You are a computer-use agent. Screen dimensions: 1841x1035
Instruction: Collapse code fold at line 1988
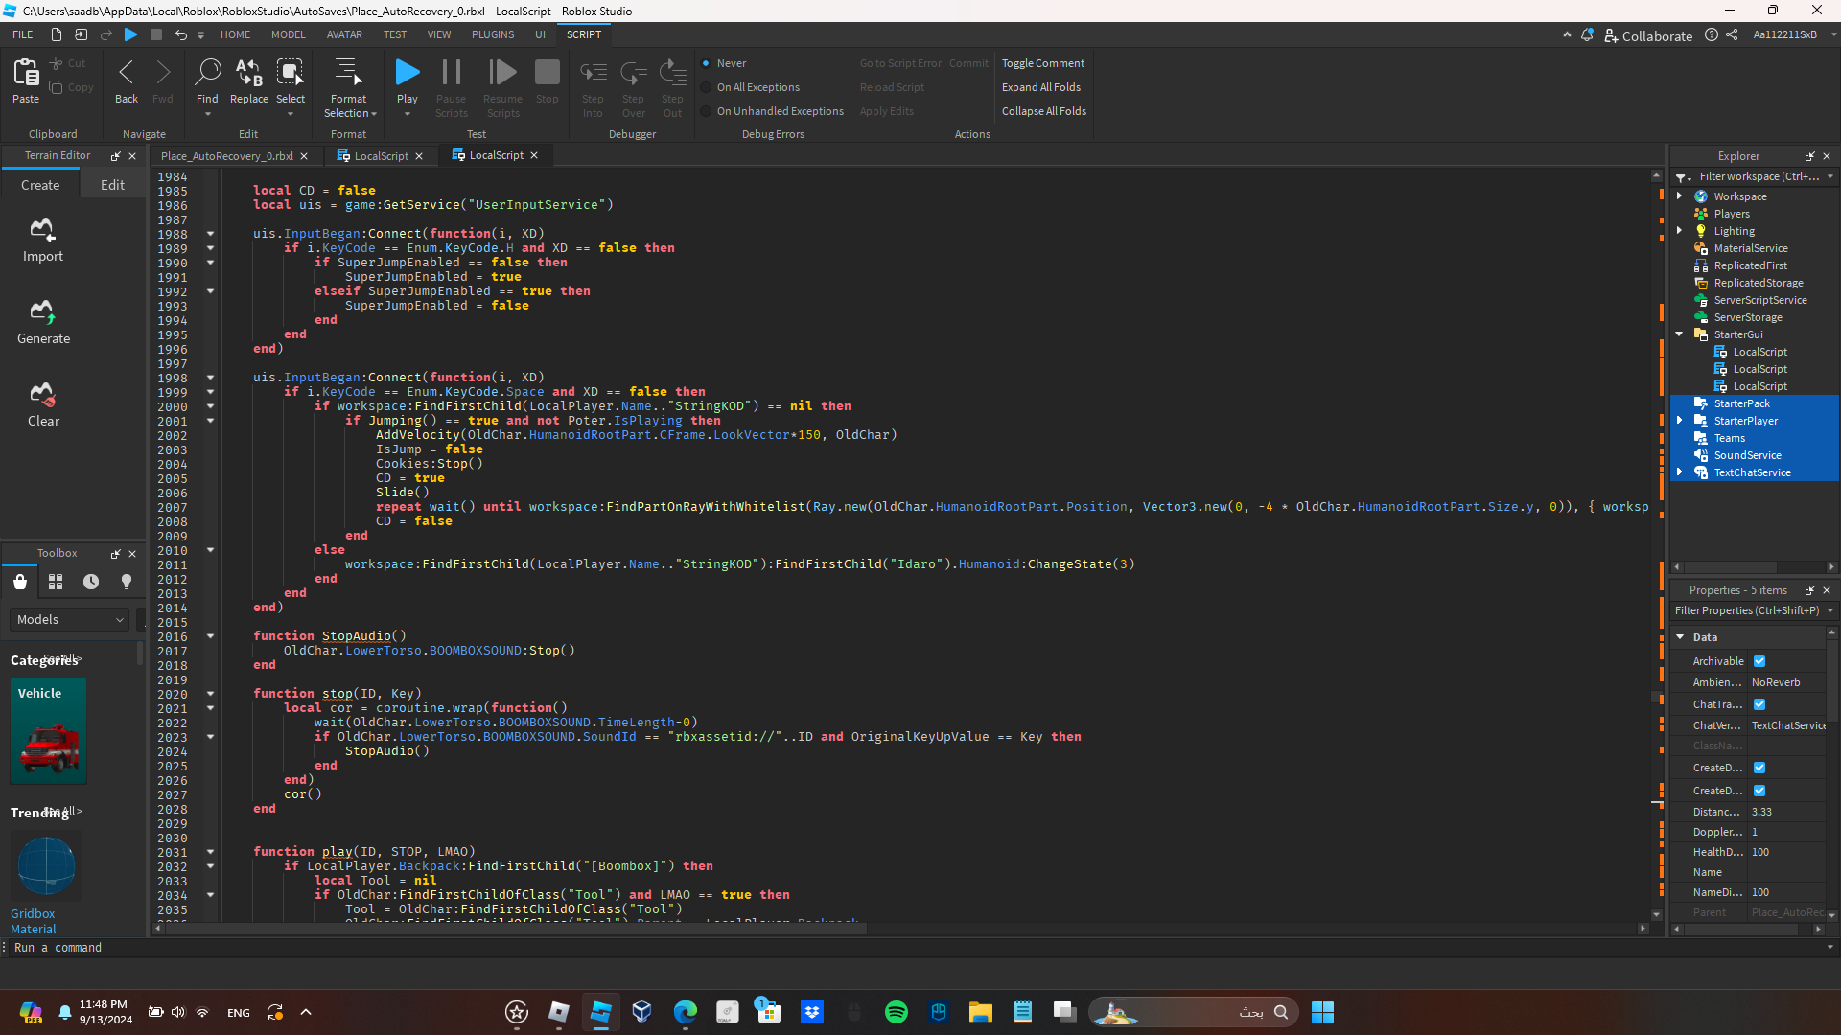(x=210, y=234)
